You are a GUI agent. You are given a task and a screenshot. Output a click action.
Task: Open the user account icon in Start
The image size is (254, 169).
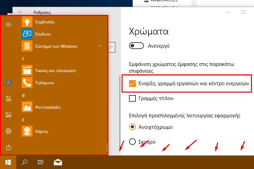[x=8, y=82]
